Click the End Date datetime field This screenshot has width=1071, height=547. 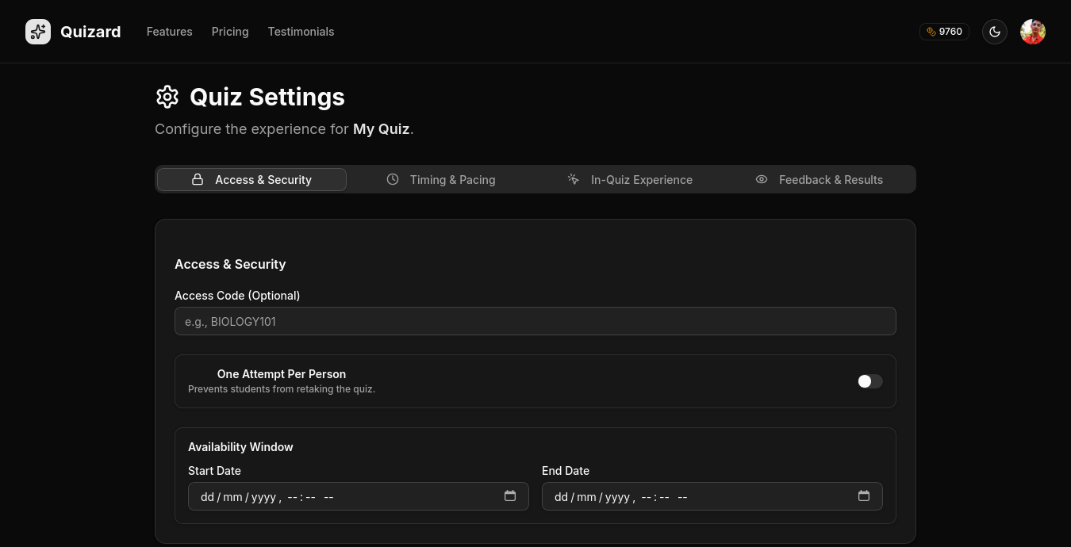pos(712,496)
